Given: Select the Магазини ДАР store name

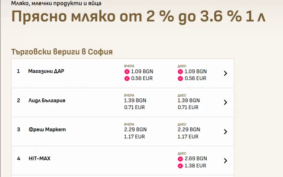Looking at the screenshot, I should [x=46, y=71].
